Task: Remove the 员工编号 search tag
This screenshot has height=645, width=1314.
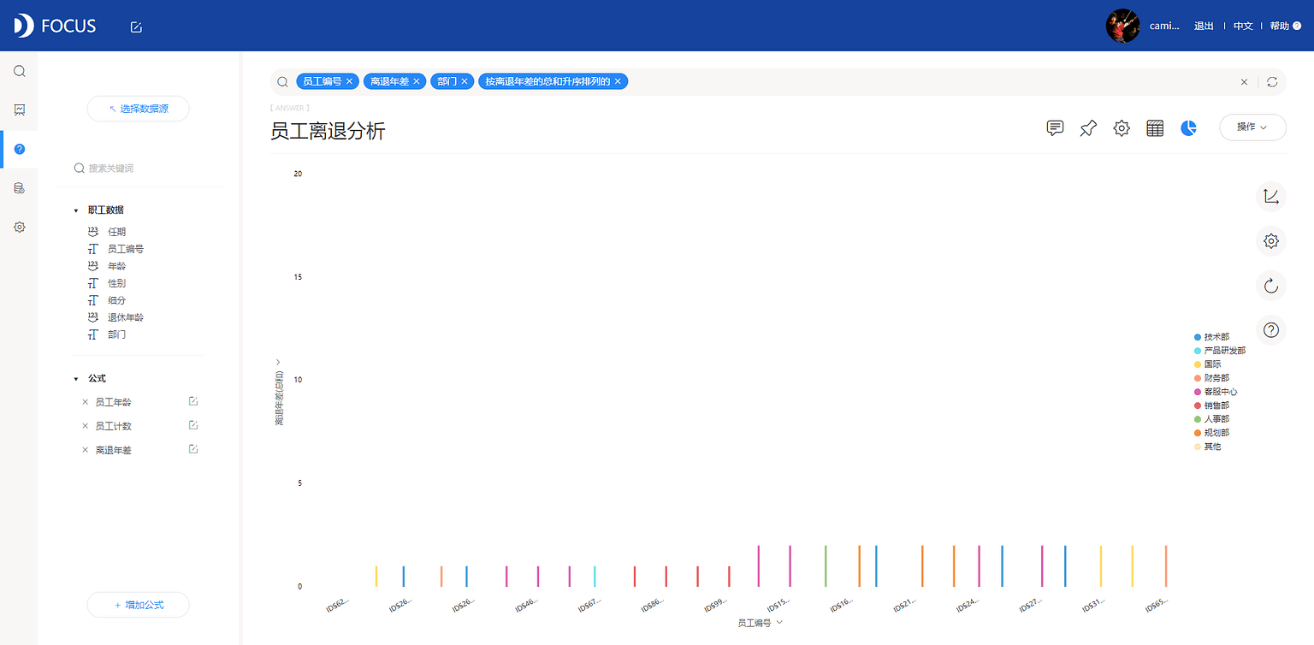Action: pyautogui.click(x=349, y=81)
